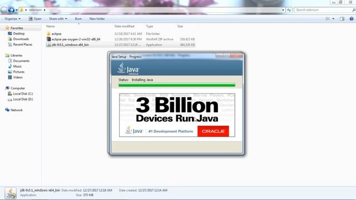This screenshot has height=200, width=356.
Task: Open Local Disk (D:)
Action: pos(23,99)
